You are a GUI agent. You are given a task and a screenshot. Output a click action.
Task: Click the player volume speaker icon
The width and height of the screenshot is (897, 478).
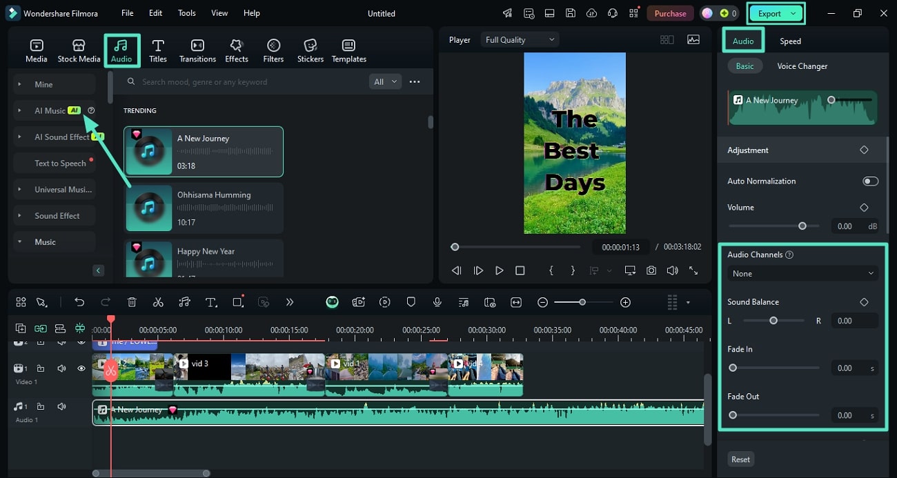[x=672, y=271]
